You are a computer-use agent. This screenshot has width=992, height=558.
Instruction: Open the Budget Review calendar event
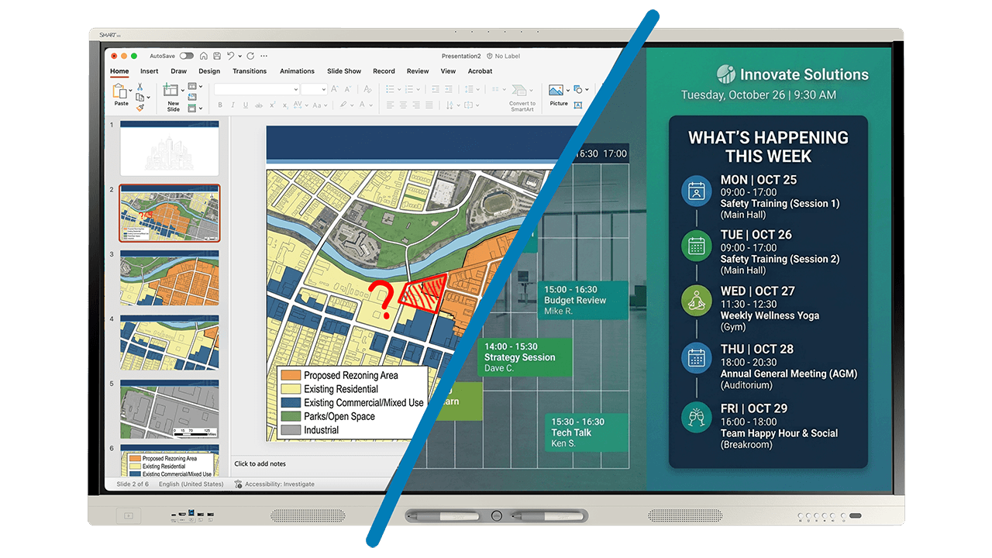coord(584,300)
